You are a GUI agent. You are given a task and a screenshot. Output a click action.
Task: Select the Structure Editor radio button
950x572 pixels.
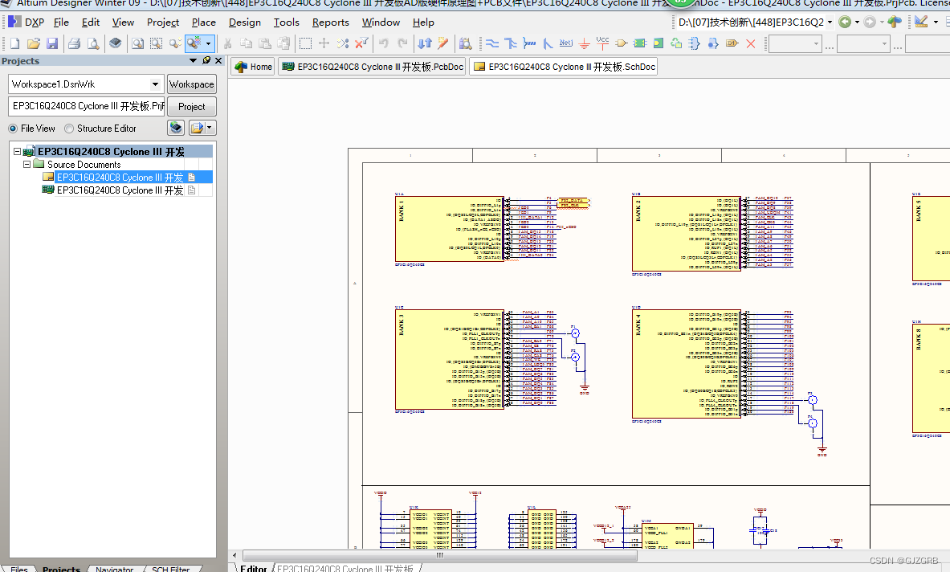[69, 129]
